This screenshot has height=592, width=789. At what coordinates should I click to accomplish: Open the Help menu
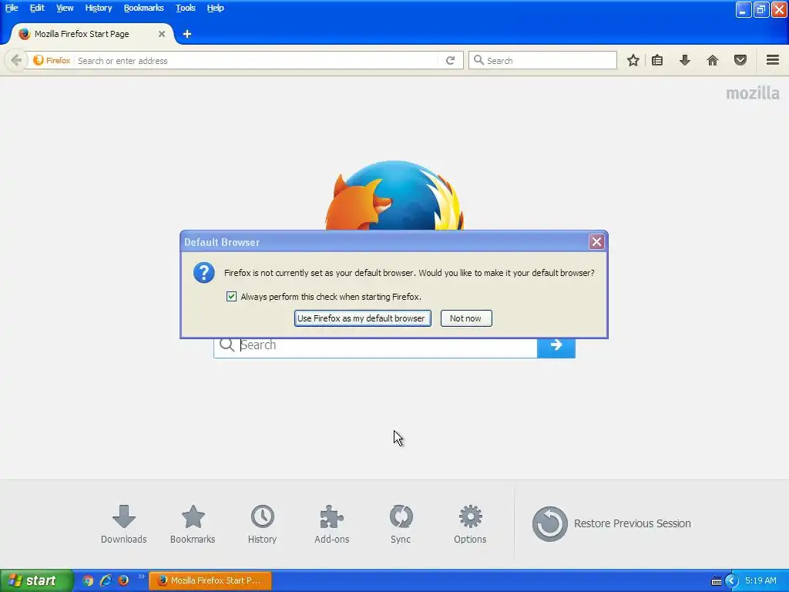(x=216, y=8)
